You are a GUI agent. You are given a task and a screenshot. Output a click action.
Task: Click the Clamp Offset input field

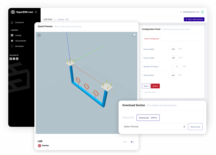click(x=173, y=75)
